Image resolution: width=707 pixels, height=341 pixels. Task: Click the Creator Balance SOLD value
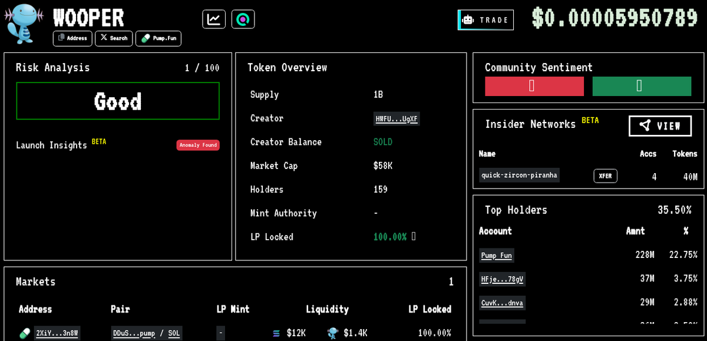[x=383, y=142]
